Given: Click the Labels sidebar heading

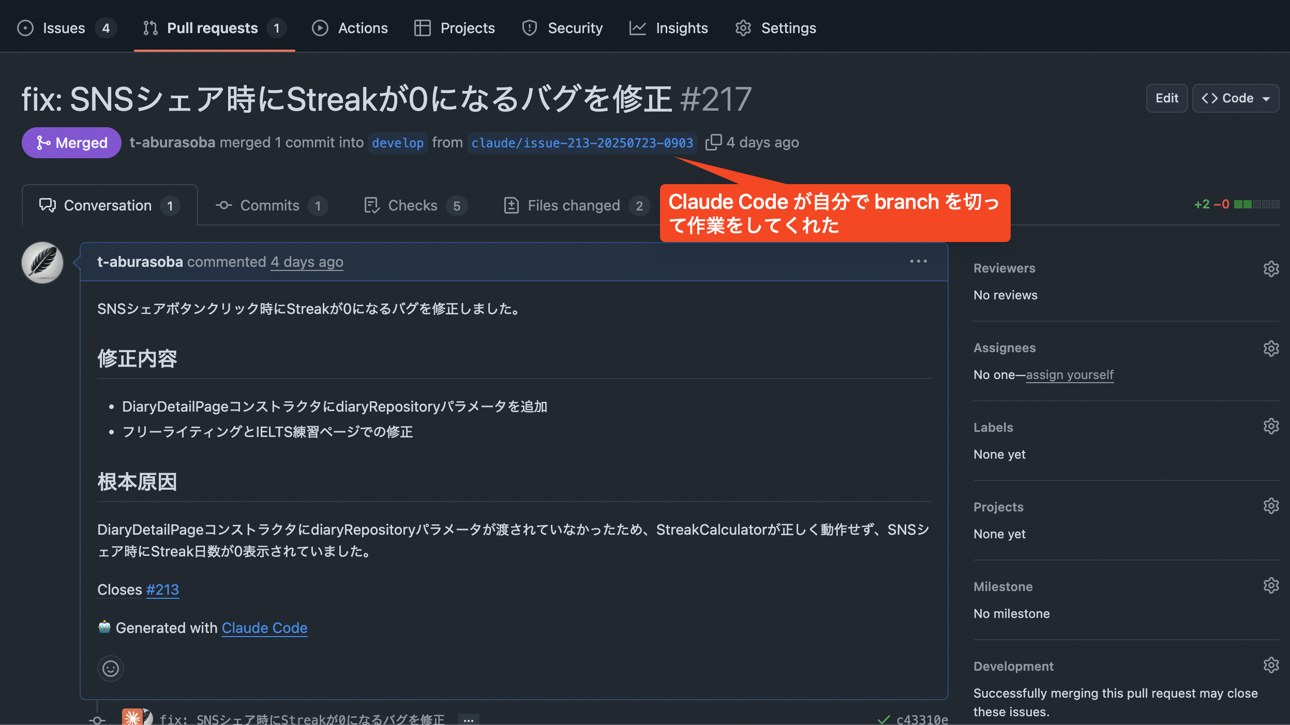Looking at the screenshot, I should click(x=993, y=428).
